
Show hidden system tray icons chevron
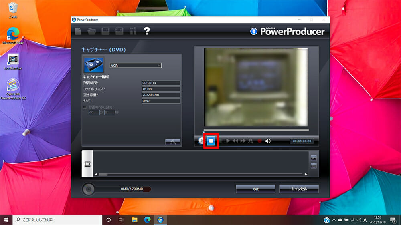(x=334, y=220)
